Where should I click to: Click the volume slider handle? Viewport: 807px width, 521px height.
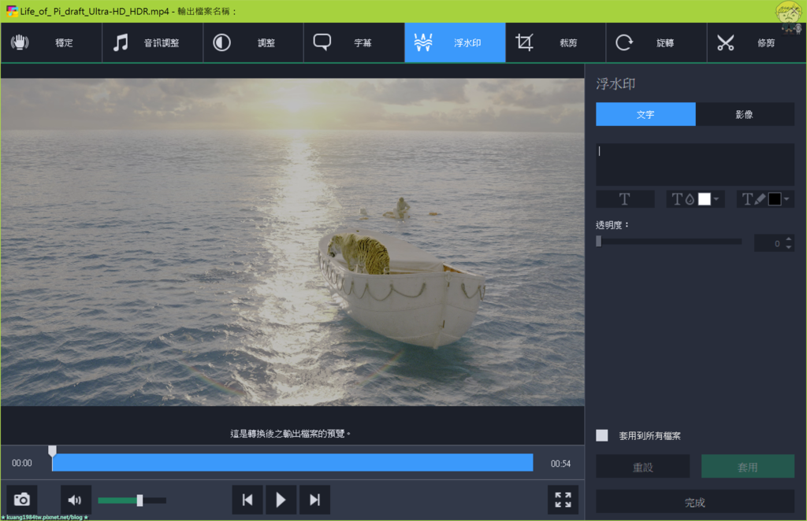139,501
